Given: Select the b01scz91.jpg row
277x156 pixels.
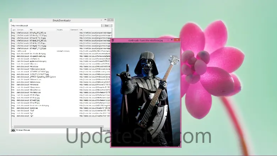Looking at the screenshot, I should (61, 100).
